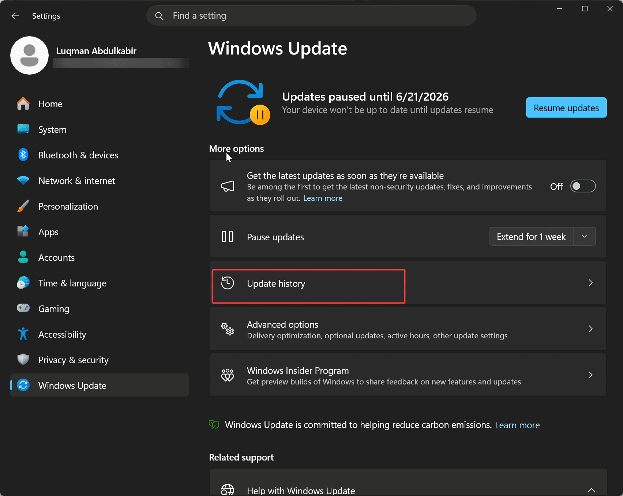Click the megaphone icon for latest updates
The image size is (623, 496).
(228, 186)
